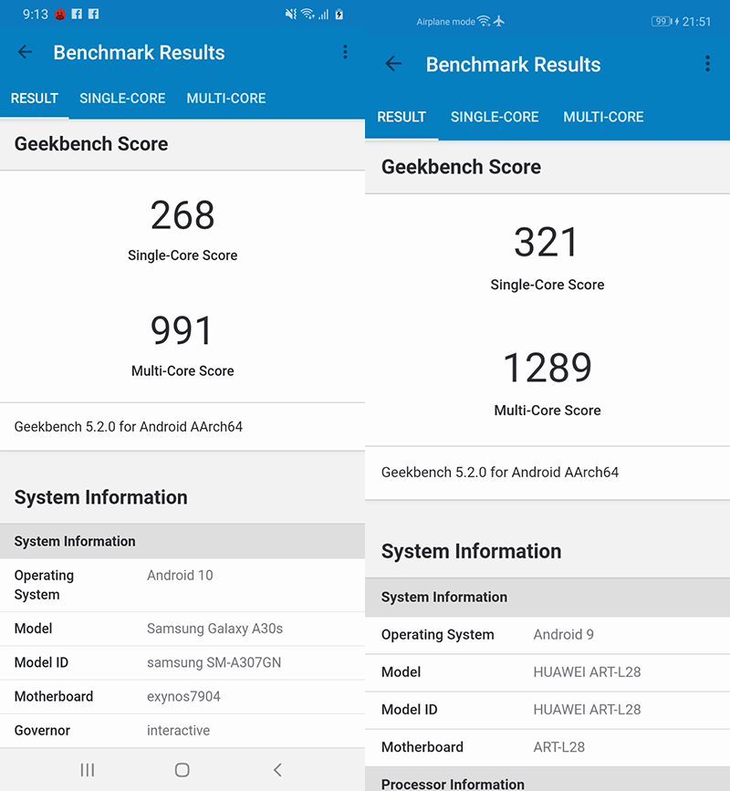Switch to MULTI-CORE tab on Samsung screen
The width and height of the screenshot is (730, 791).
tap(226, 99)
